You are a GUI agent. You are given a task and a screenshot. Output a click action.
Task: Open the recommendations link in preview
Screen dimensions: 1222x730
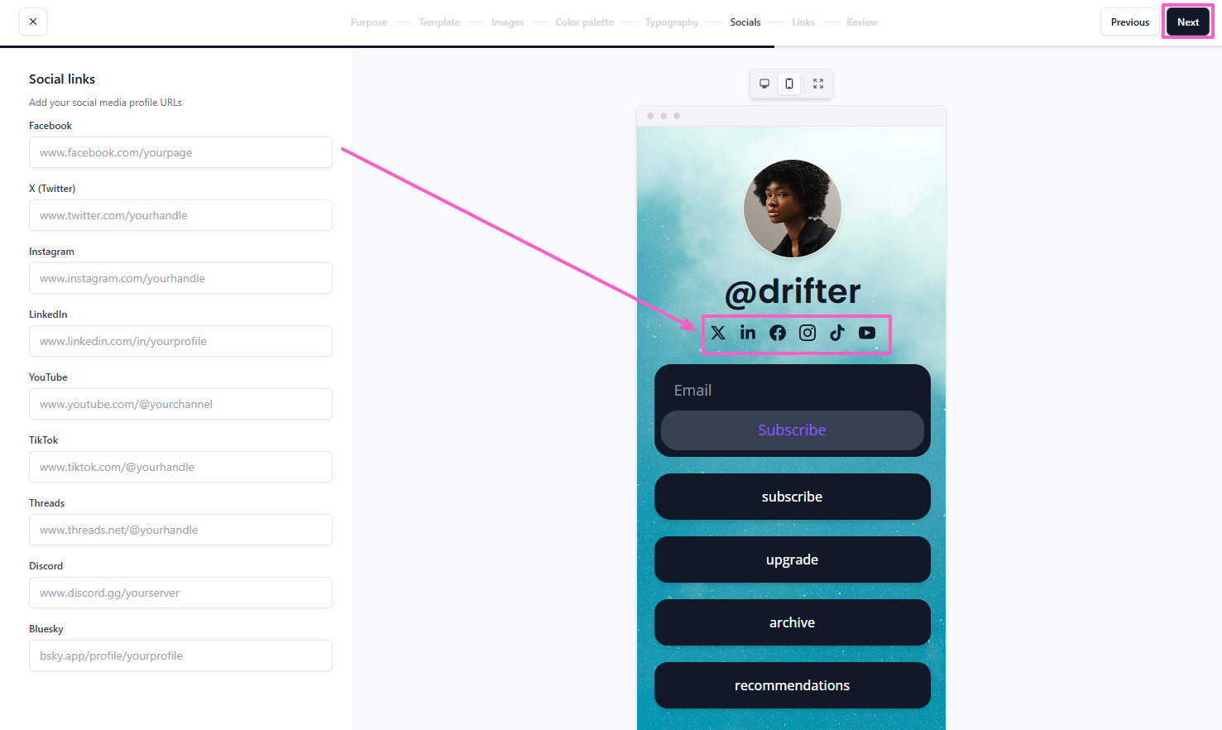tap(792, 685)
